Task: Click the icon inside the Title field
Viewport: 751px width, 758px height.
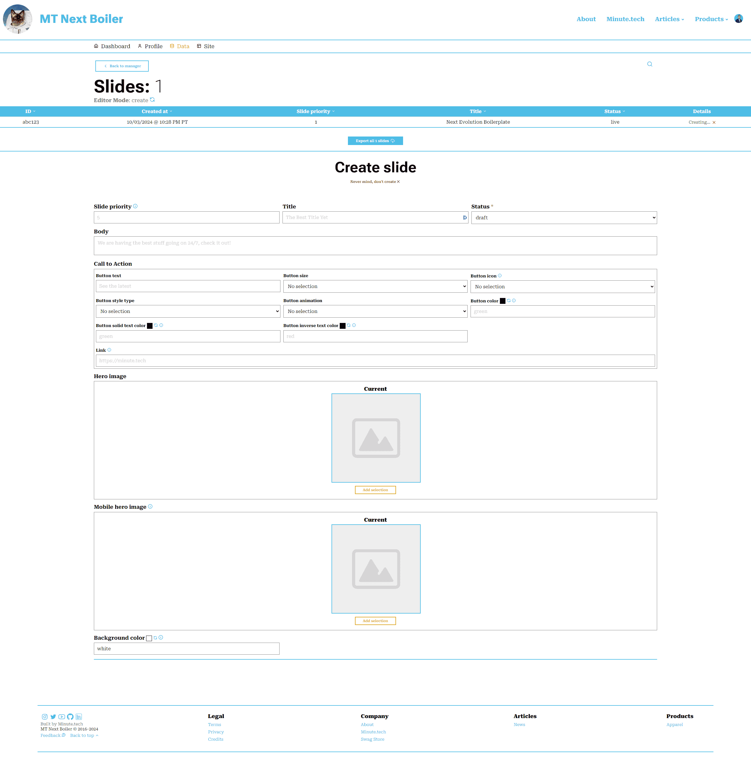Action: coord(465,217)
